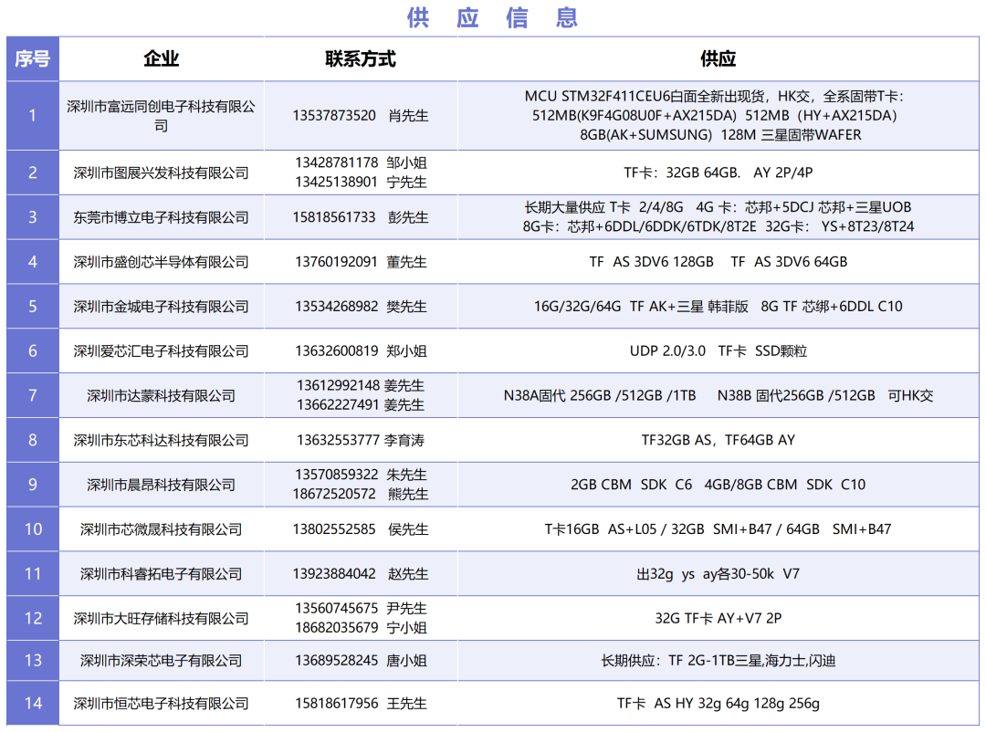This screenshot has width=986, height=732.
Task: Select the 供应信息 title text
Action: point(493,17)
